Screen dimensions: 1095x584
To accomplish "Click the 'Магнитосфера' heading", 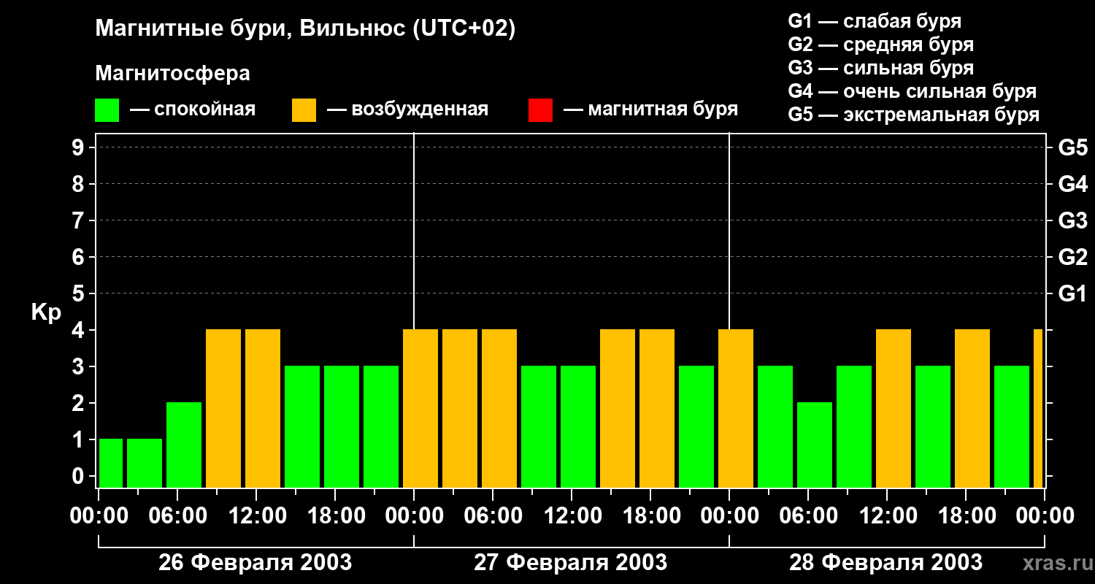I will tap(172, 74).
